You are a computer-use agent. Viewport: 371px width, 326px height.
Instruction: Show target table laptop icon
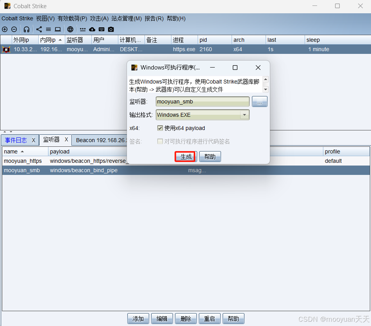pyautogui.click(x=58, y=29)
